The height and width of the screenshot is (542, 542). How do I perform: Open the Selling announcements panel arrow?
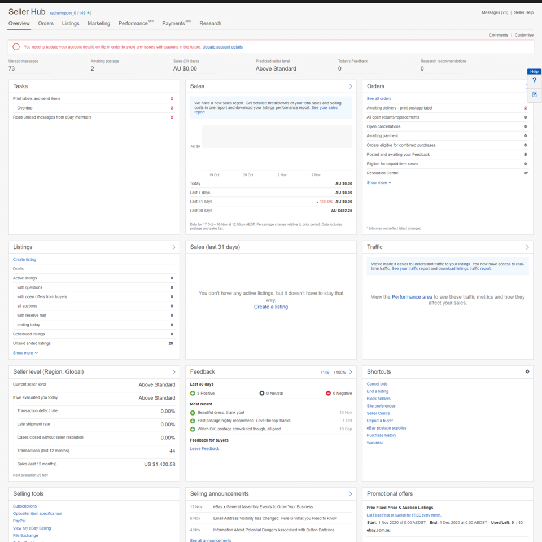pos(351,494)
